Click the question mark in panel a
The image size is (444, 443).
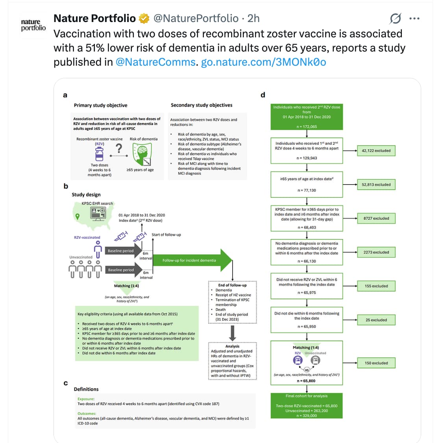(118, 149)
